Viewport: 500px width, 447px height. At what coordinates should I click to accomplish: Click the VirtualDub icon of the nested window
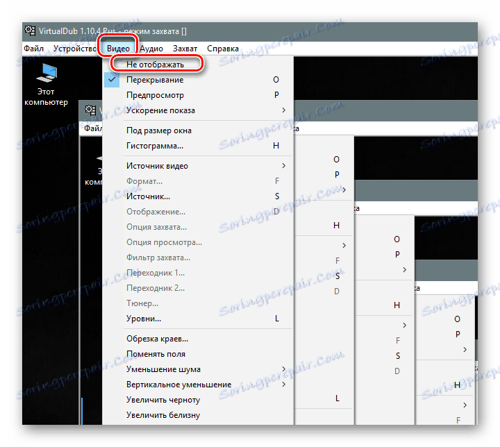coord(90,110)
